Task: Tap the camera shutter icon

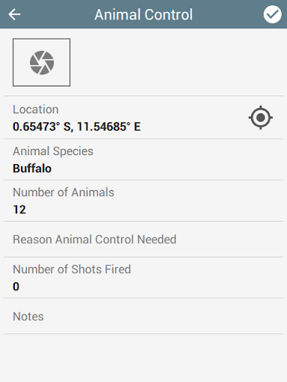Action: [x=42, y=63]
